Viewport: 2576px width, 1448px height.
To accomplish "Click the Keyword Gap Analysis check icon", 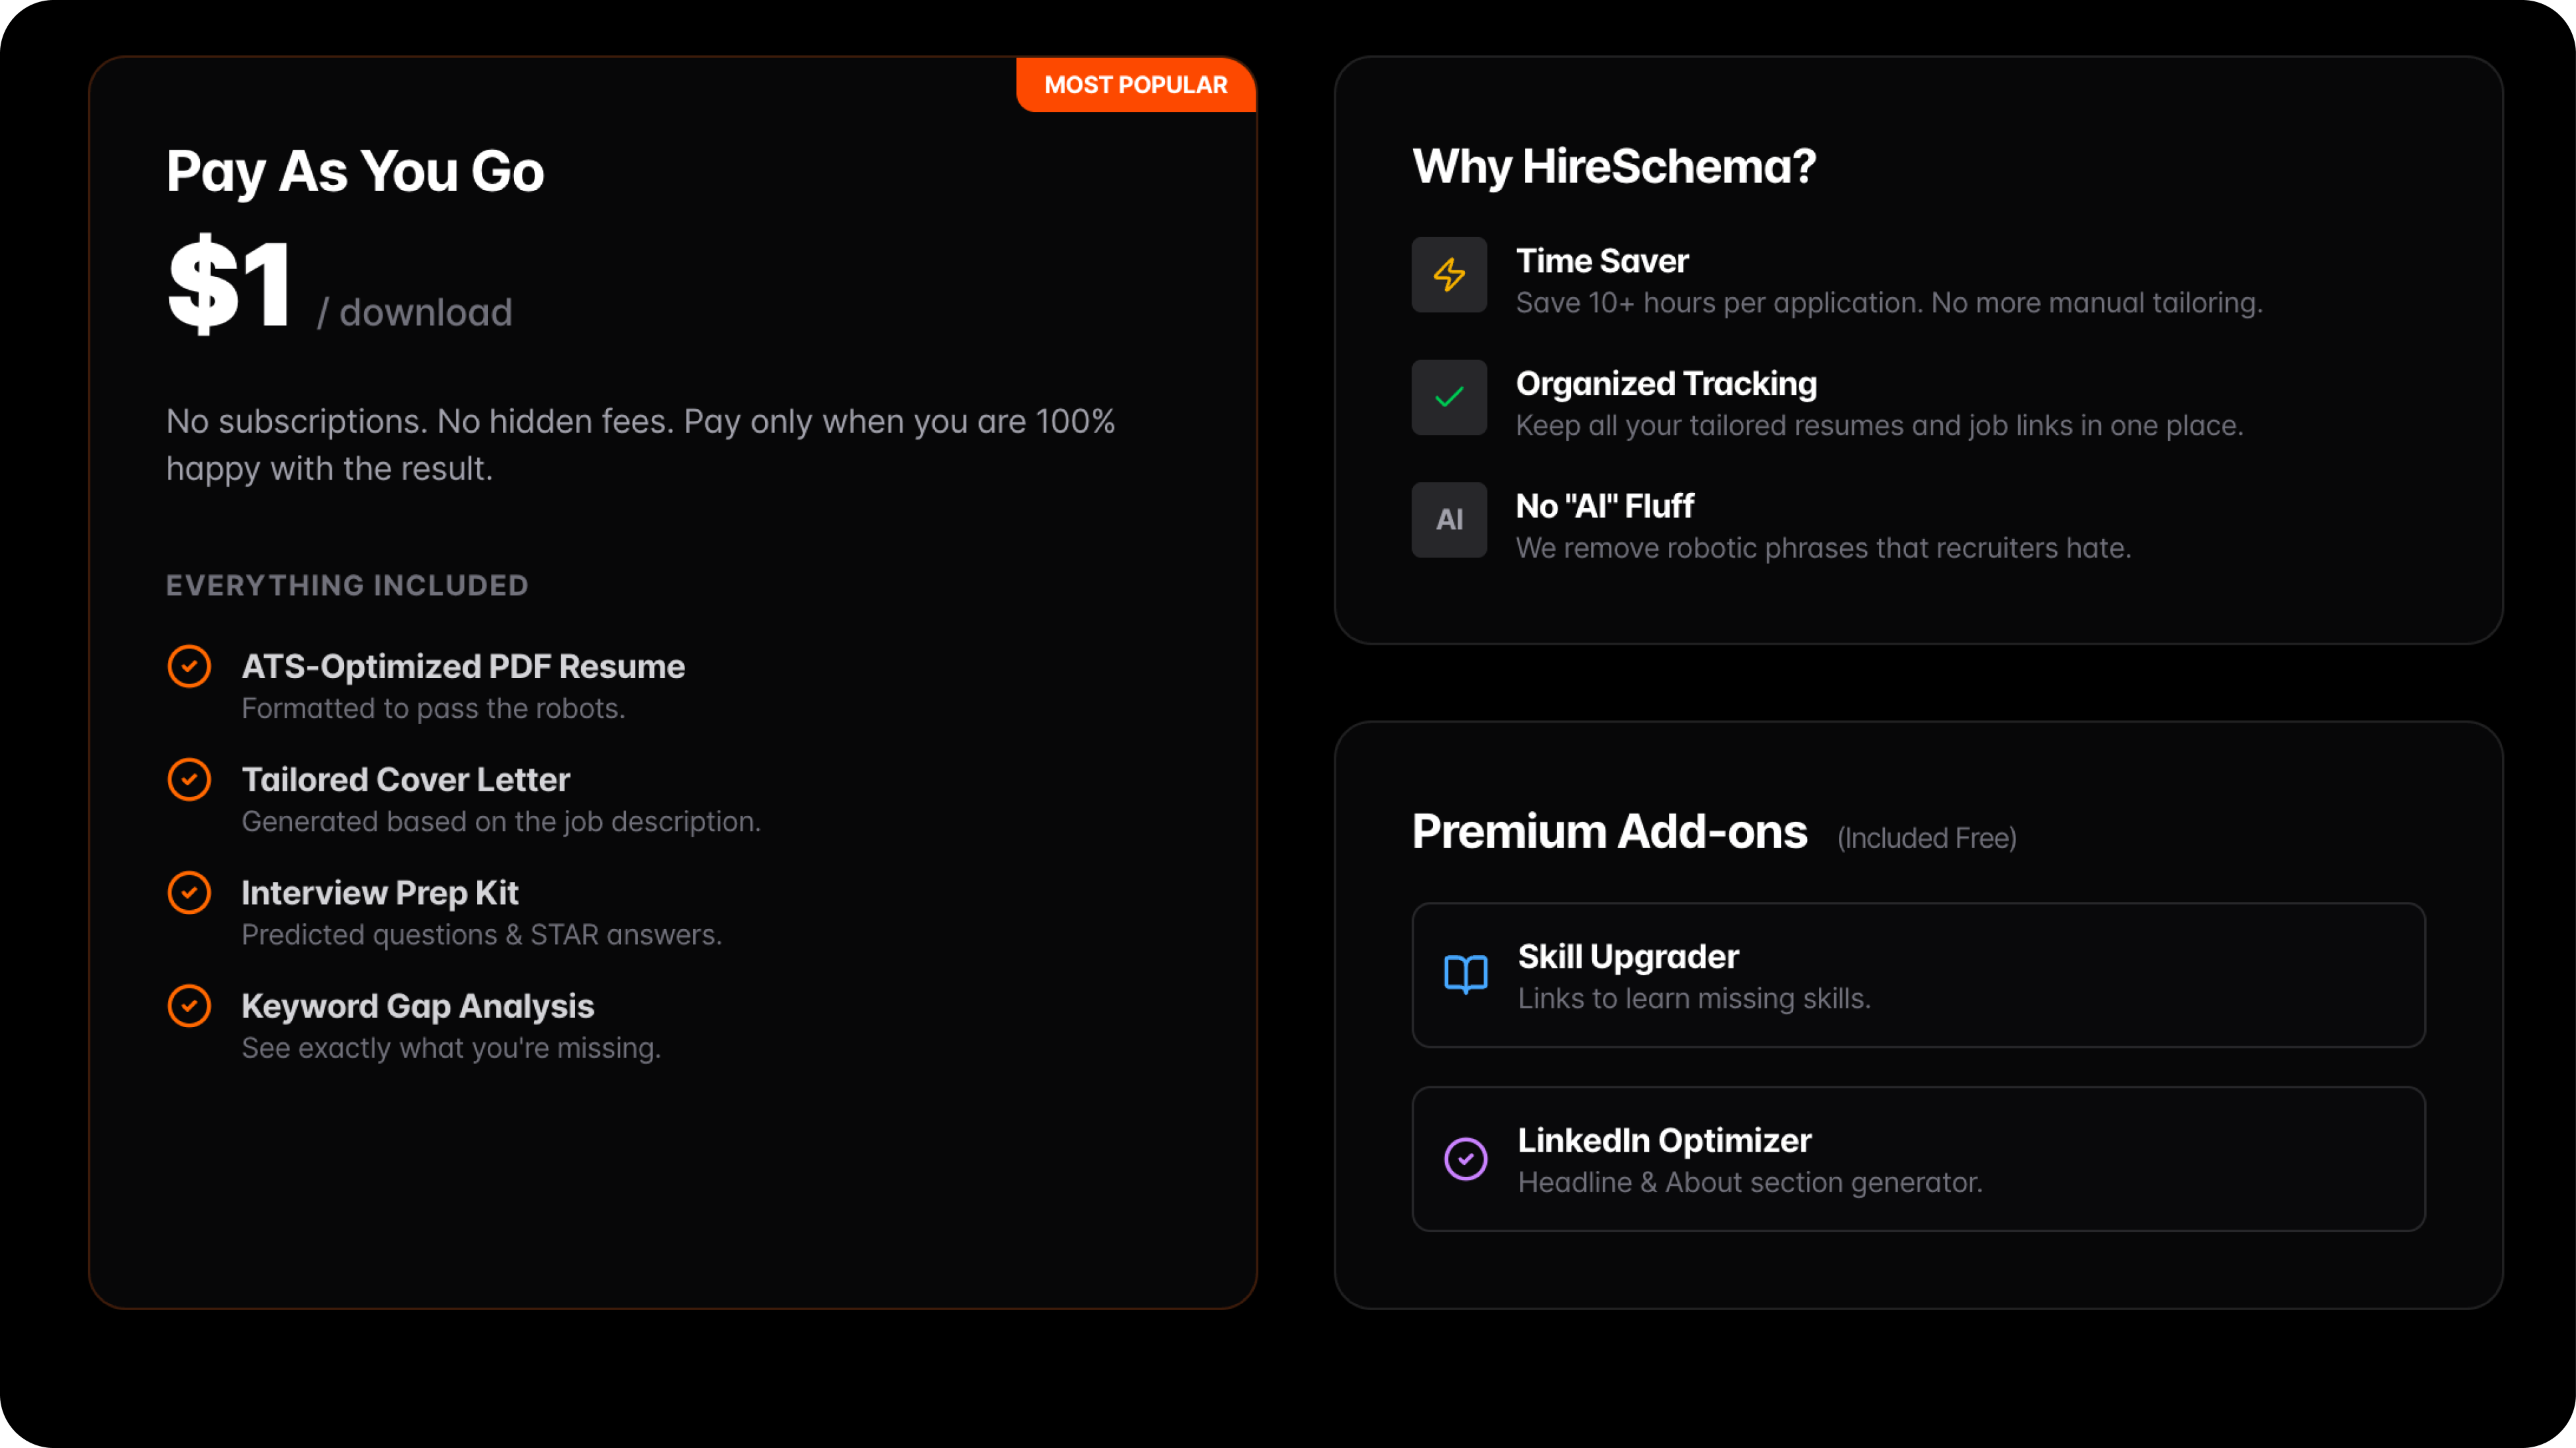I will point(189,1006).
